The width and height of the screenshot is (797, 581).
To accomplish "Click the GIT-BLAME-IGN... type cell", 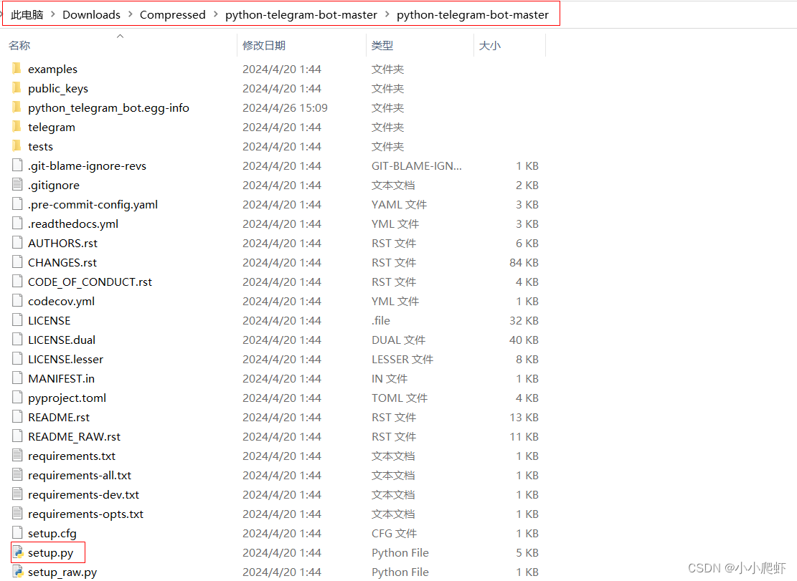I will coord(416,165).
